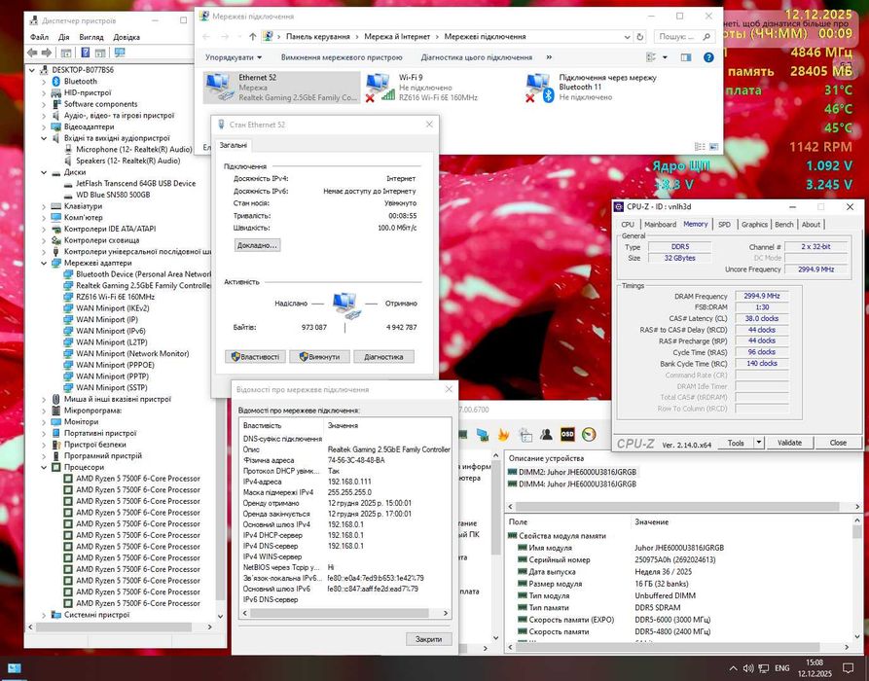Open the change-view dropdown arrow in Network Connections

[665, 57]
